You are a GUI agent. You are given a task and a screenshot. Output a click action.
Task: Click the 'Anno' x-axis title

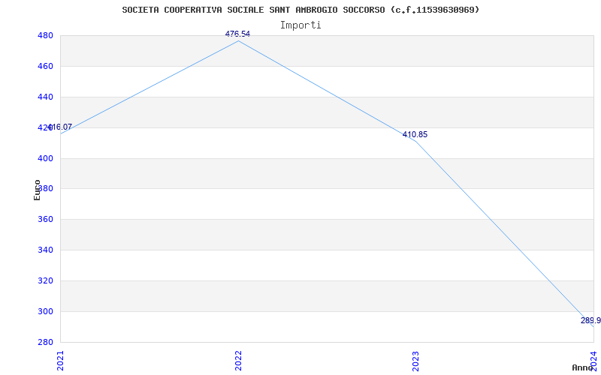click(x=583, y=367)
